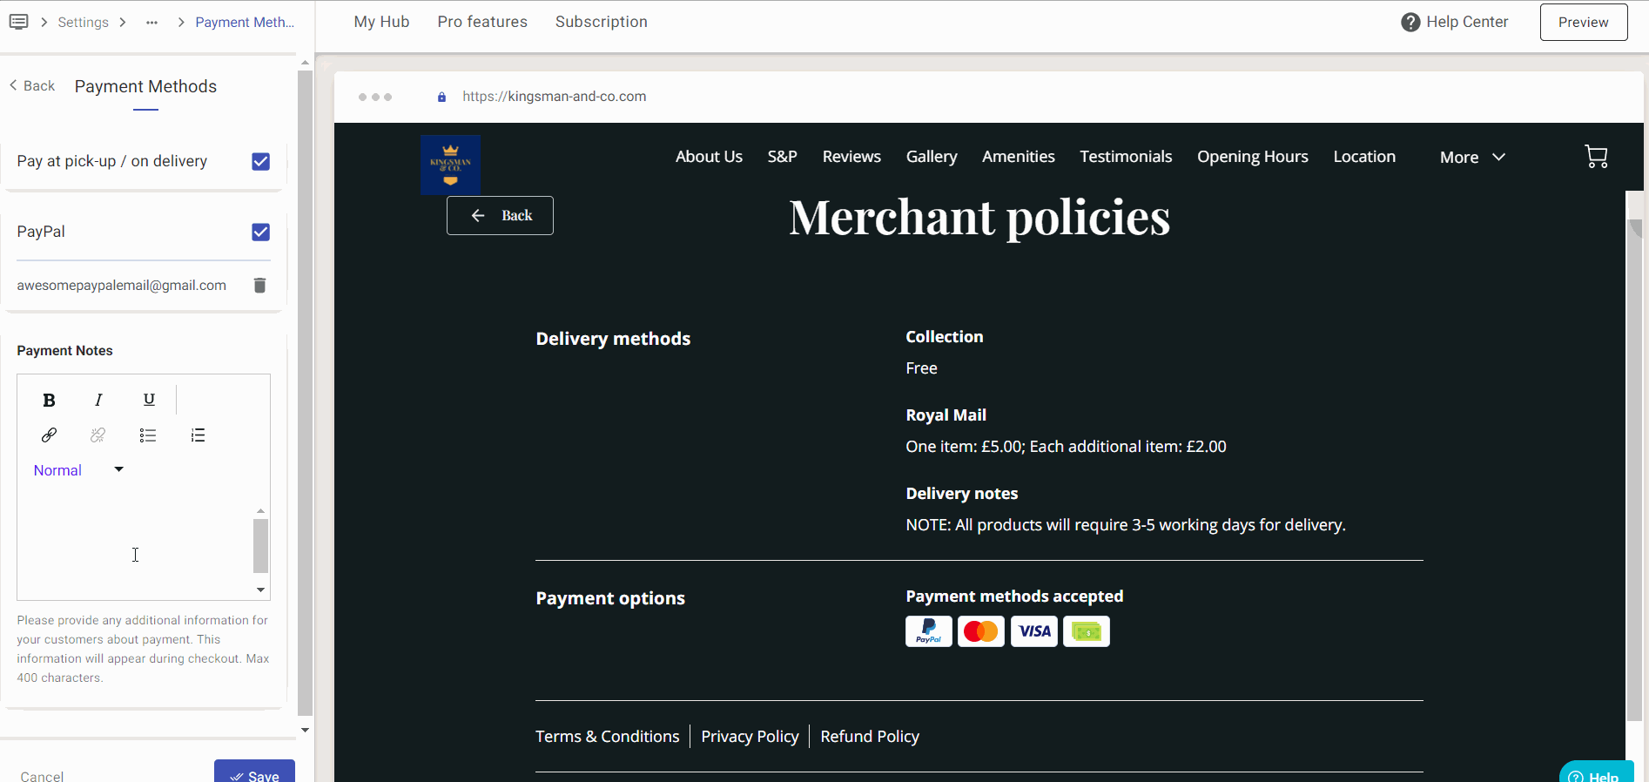Image resolution: width=1649 pixels, height=782 pixels.
Task: Apply underline formatting to payment notes
Action: point(149,400)
